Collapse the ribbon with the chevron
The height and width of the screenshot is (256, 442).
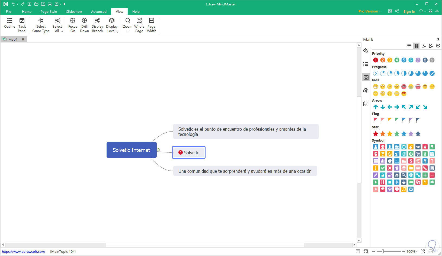coord(437,11)
